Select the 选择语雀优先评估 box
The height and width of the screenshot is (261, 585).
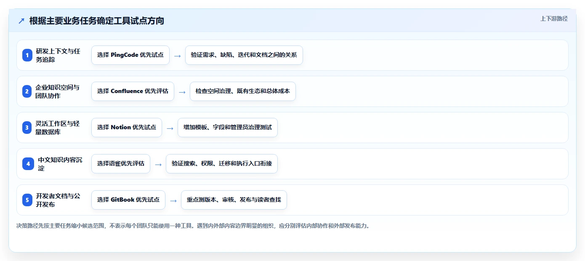121,164
